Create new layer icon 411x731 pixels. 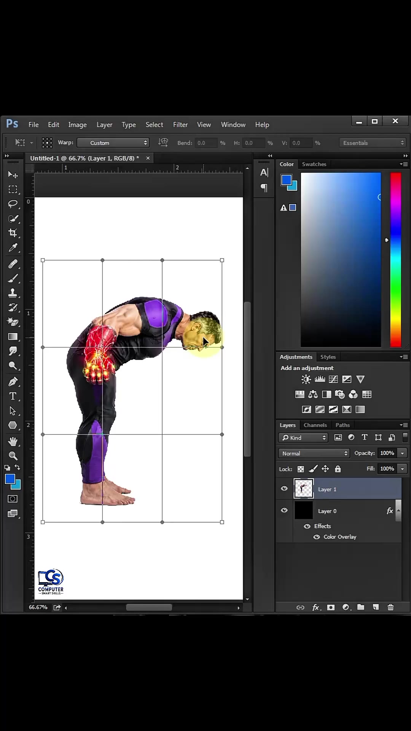376,607
